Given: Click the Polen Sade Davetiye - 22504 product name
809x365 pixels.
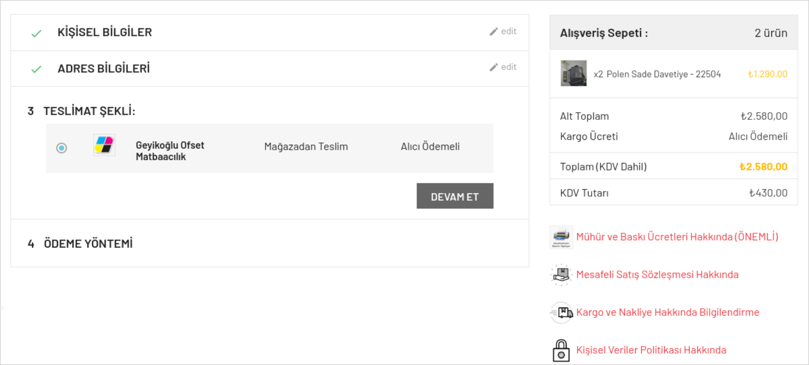Looking at the screenshot, I should coord(663,74).
